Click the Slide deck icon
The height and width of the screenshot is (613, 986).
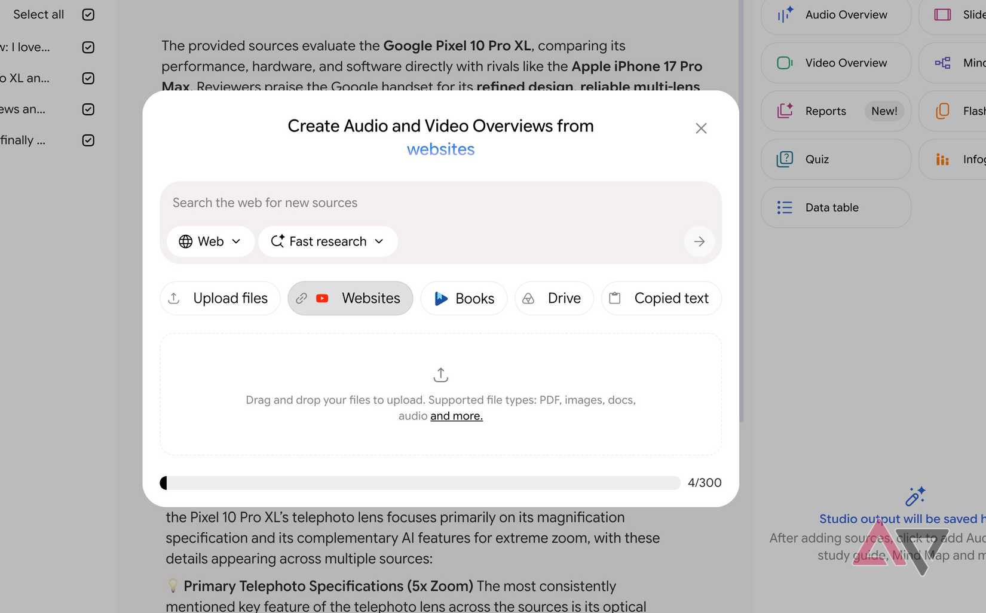[x=942, y=14]
